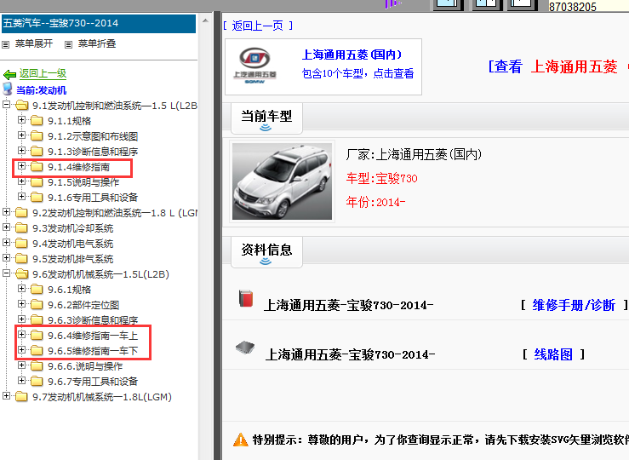Click the red 上海通用五菱 view link
The image size is (629, 460).
[574, 66]
